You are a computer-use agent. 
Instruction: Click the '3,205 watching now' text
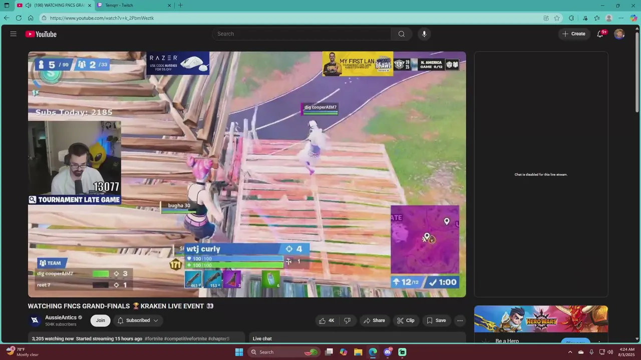click(53, 339)
